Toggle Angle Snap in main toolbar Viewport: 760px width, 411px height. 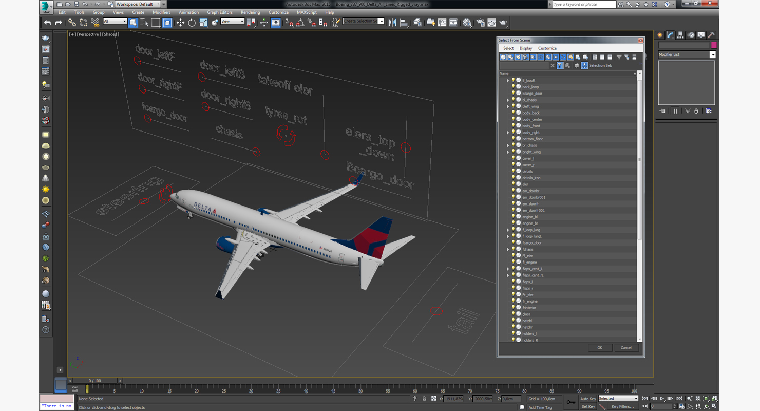[300, 23]
